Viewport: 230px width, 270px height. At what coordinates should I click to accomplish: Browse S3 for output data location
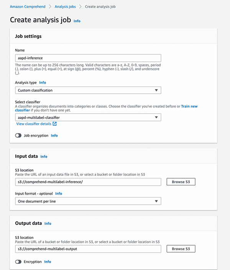tap(181, 249)
